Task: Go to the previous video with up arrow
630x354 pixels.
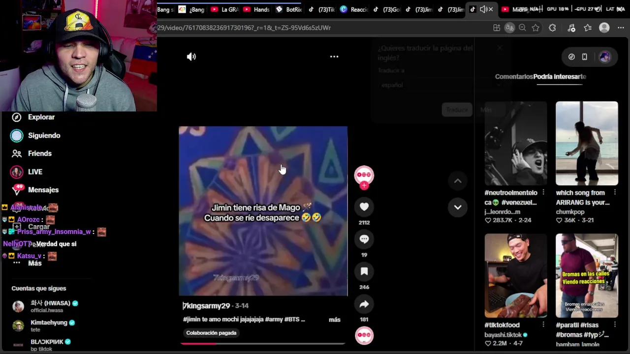Action: pyautogui.click(x=458, y=181)
